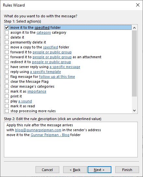Uncheck the move it to the specified folder checkbox
This screenshot has height=177, width=143.
click(7, 27)
